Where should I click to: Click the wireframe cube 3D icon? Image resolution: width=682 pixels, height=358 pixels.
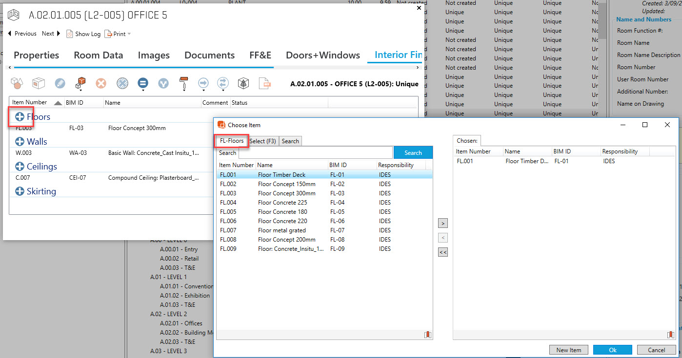[243, 83]
